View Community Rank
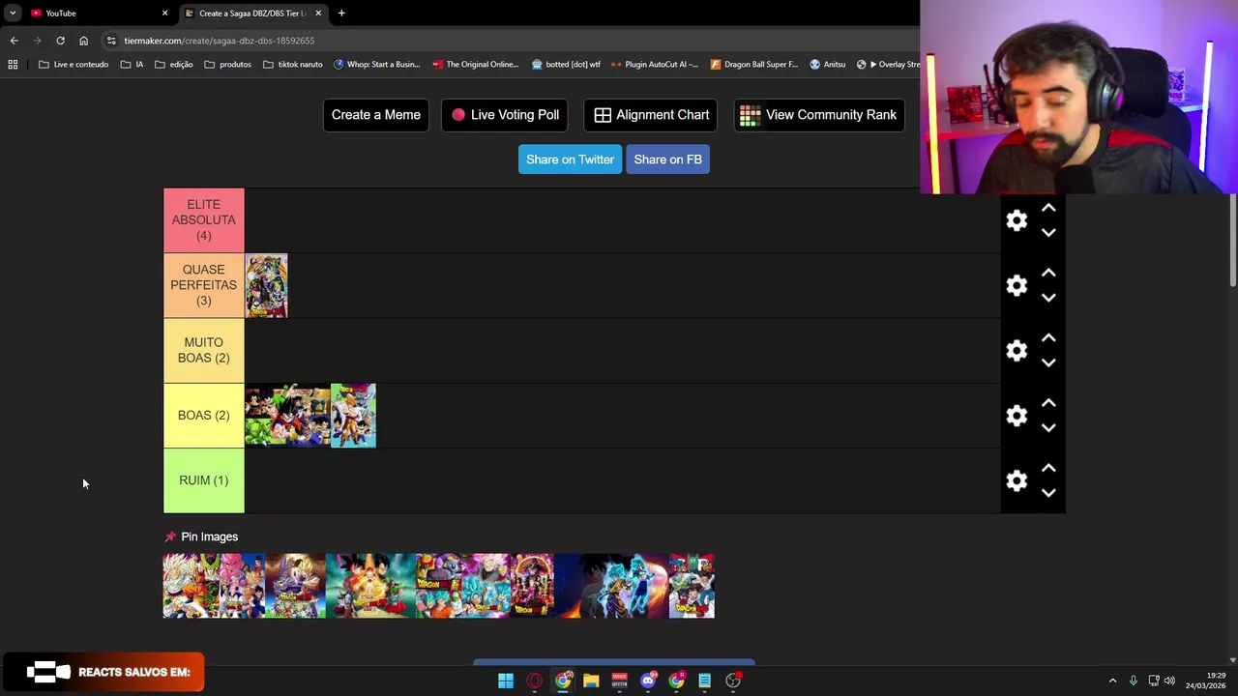The image size is (1238, 696). coord(818,115)
